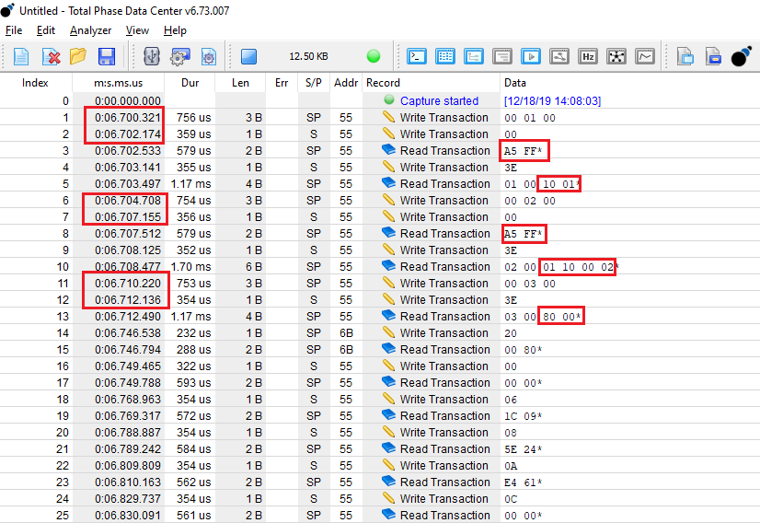
Task: Click data '5E 24*' cell
Action: pos(523,449)
